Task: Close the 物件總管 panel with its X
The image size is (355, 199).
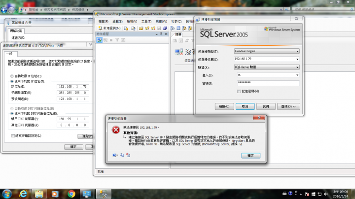Action: tap(166, 34)
